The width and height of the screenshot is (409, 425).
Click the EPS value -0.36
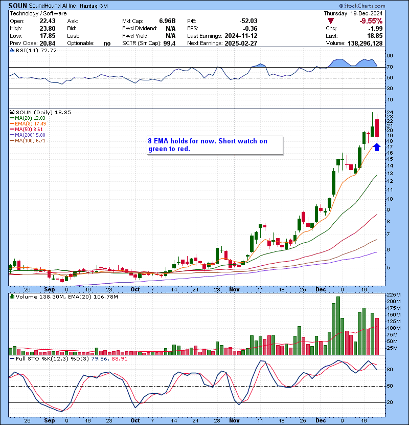[250, 29]
